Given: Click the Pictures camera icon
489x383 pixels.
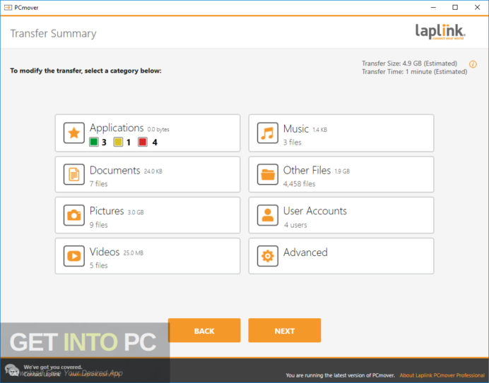Looking at the screenshot, I should (x=74, y=215).
